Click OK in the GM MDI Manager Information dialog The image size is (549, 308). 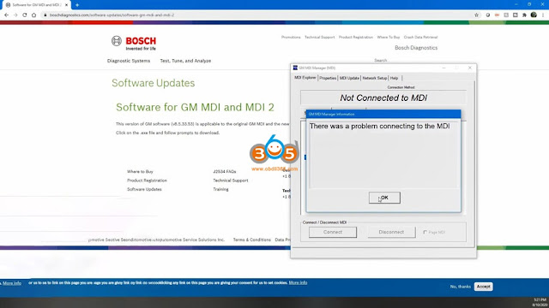tap(384, 198)
